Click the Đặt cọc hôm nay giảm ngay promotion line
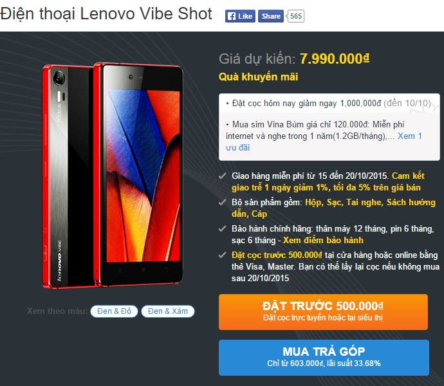The image size is (444, 386). (329, 103)
